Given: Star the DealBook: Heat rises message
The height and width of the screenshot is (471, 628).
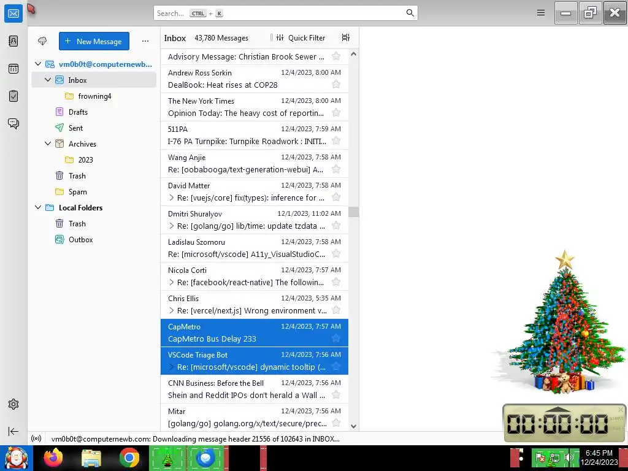Looking at the screenshot, I should tap(336, 85).
